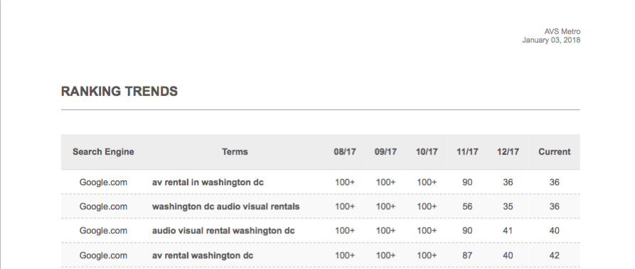Click value 42 in the Current column
635x269 pixels.
[x=555, y=256]
